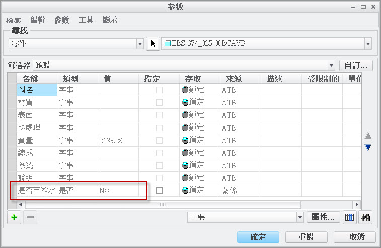Screen dimensions: 381x248
Task: Click the 類型 column header
Action: [78, 79]
